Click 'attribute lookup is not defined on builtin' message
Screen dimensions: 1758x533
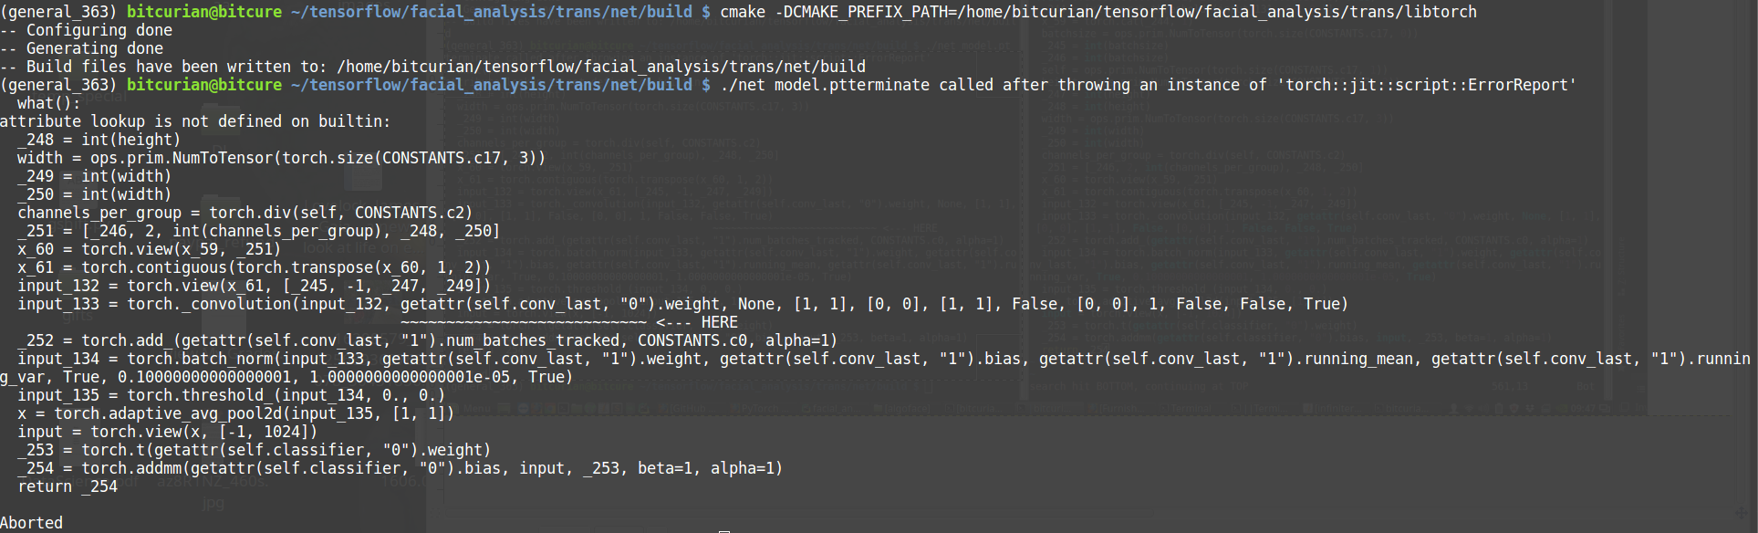coord(194,121)
